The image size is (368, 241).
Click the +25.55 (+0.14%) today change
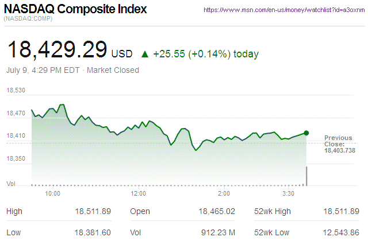pos(205,55)
